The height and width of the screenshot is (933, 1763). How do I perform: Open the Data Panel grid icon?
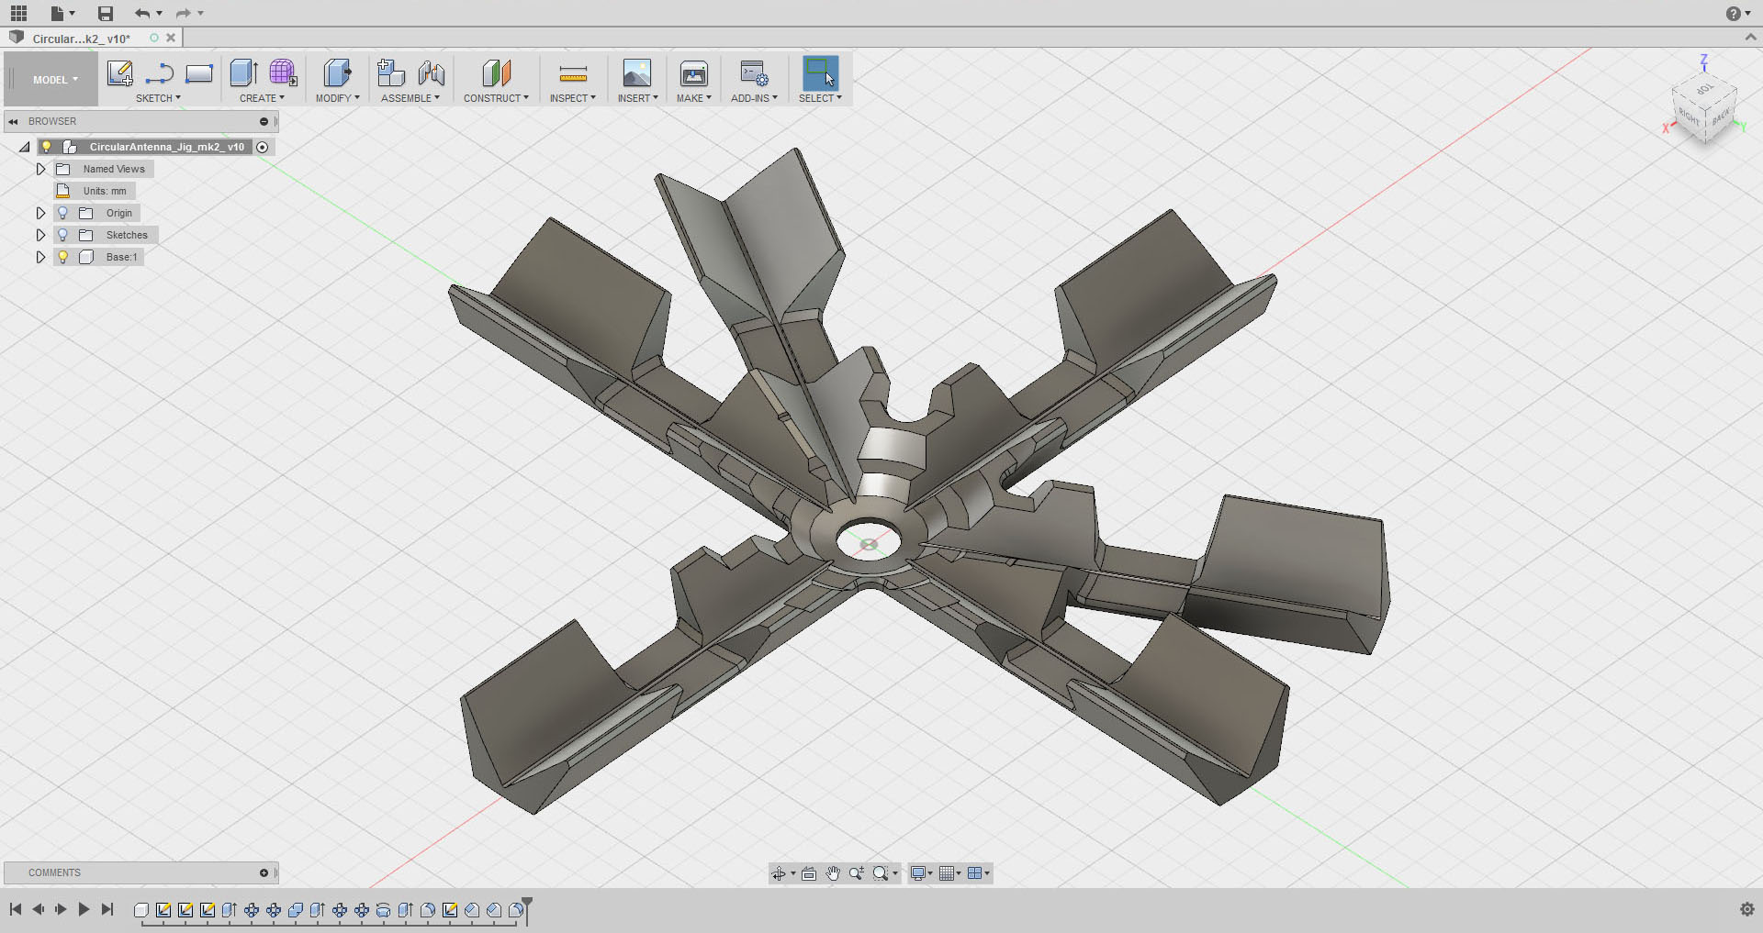tap(18, 13)
